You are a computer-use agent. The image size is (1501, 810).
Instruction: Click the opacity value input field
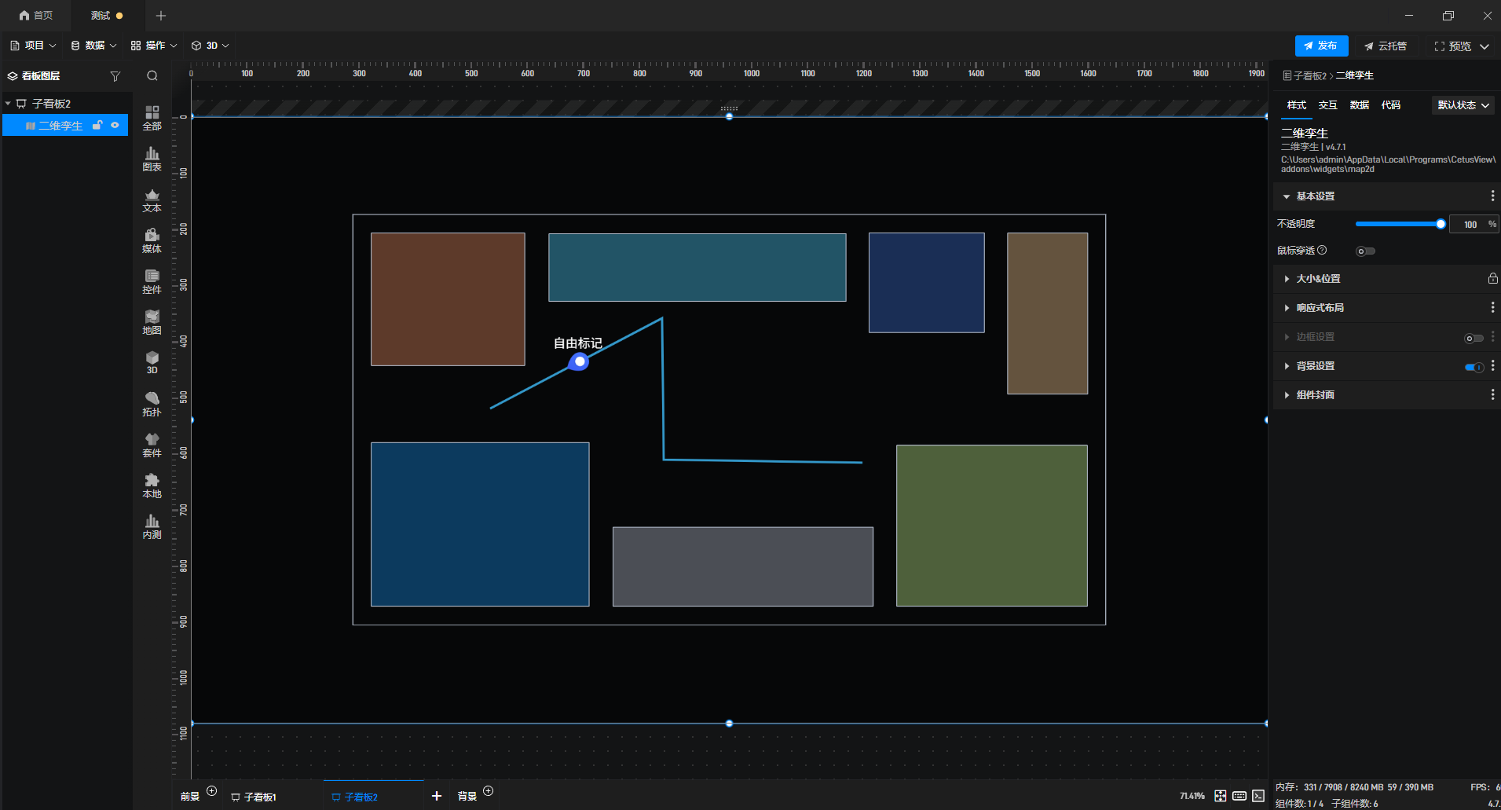pyautogui.click(x=1469, y=225)
